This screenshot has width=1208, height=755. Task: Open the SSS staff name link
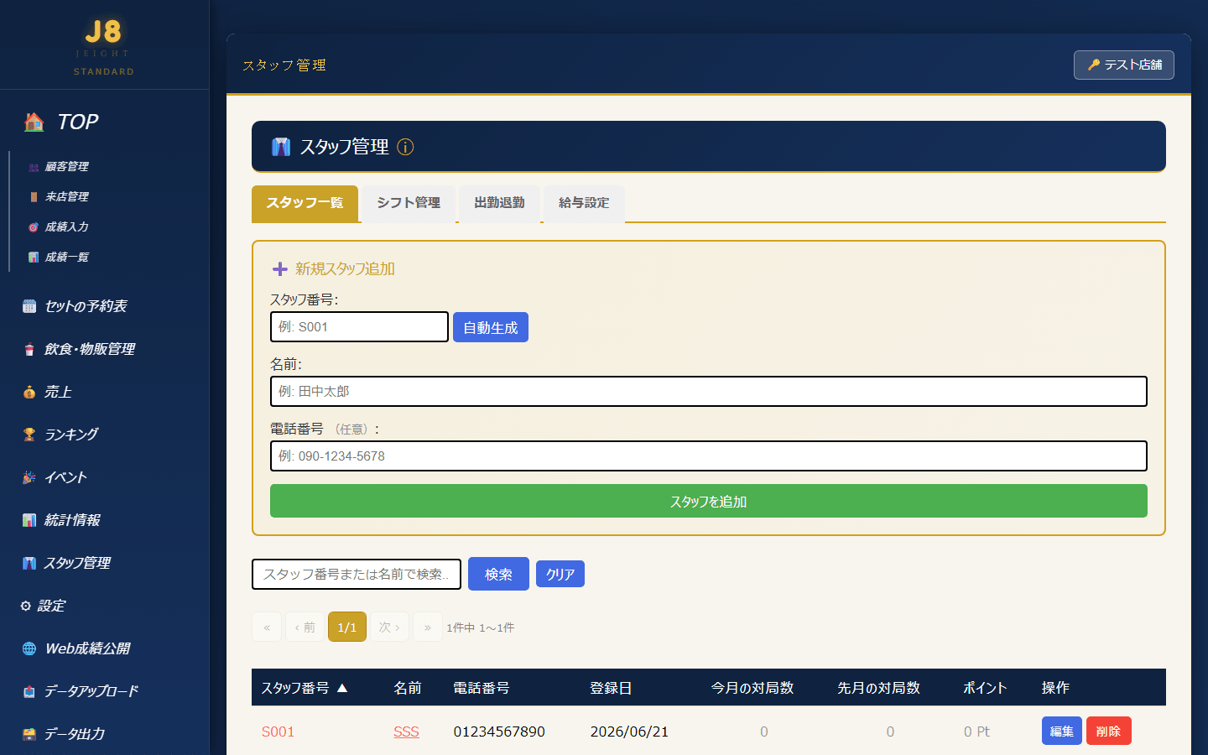click(406, 732)
